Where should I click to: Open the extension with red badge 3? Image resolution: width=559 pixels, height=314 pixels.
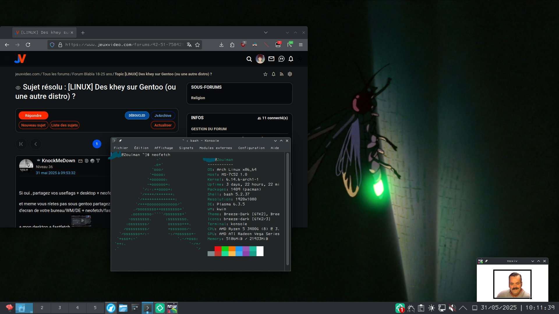[278, 44]
